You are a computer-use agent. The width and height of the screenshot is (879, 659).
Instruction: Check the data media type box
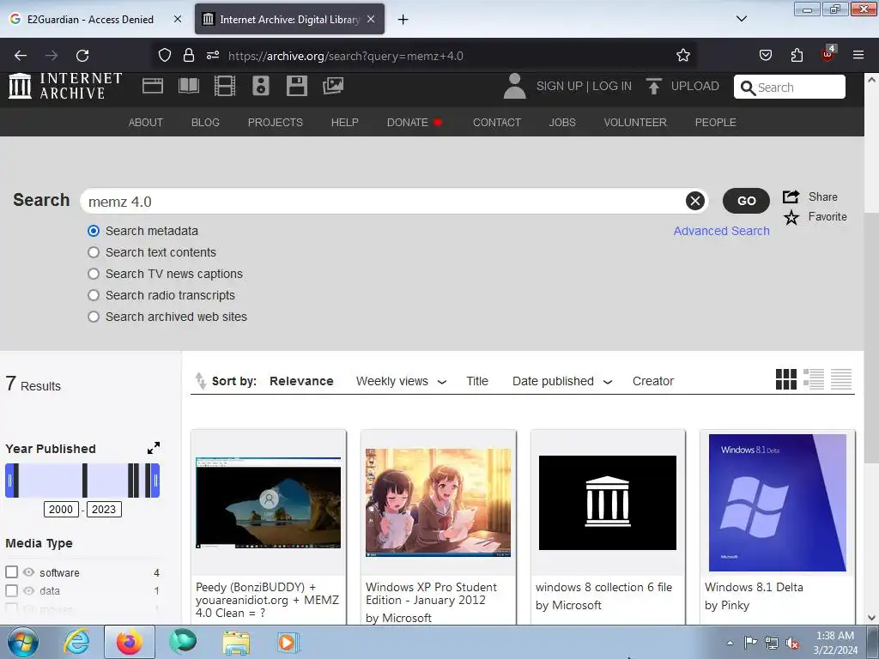coord(11,590)
